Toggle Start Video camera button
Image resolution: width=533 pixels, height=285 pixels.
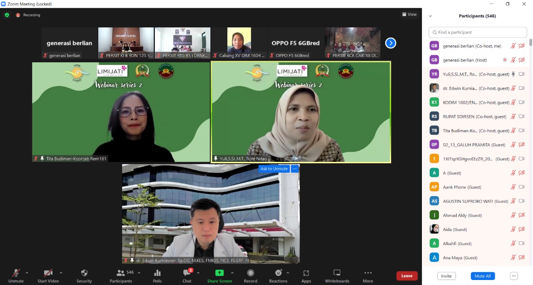tap(48, 273)
